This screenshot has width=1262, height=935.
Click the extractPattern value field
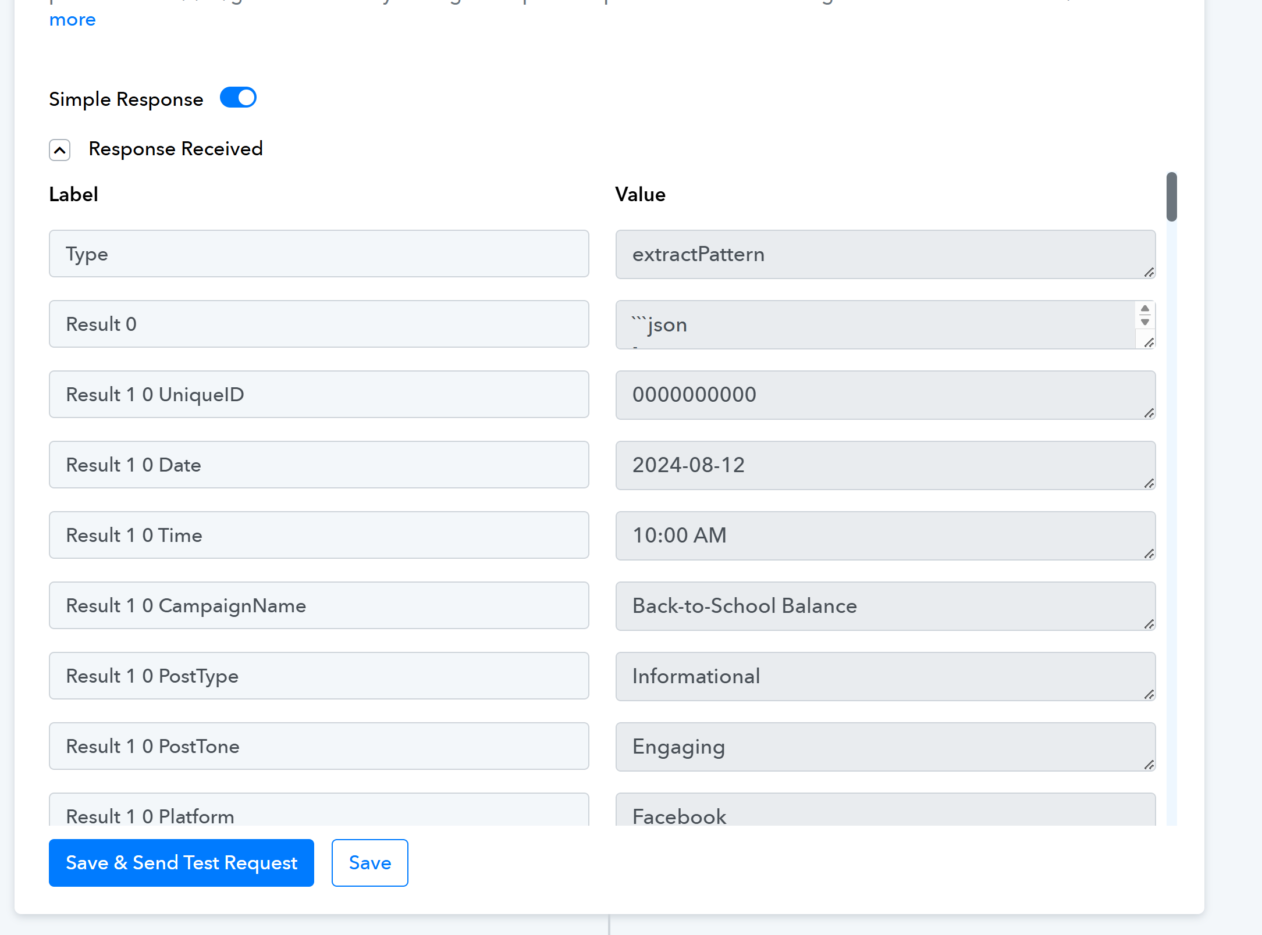[x=886, y=254]
